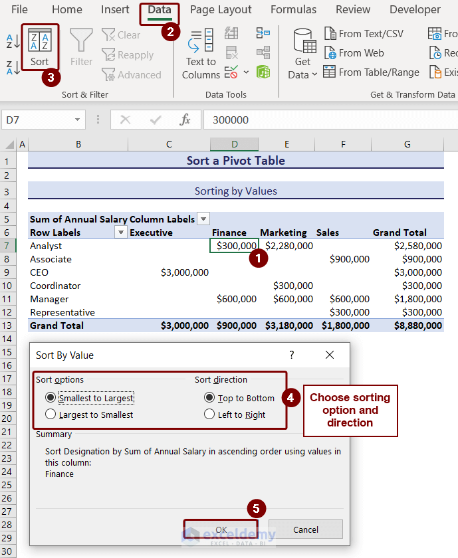The height and width of the screenshot is (558, 458).
Task: Choose Top to Bottom direction
Action: [239, 398]
